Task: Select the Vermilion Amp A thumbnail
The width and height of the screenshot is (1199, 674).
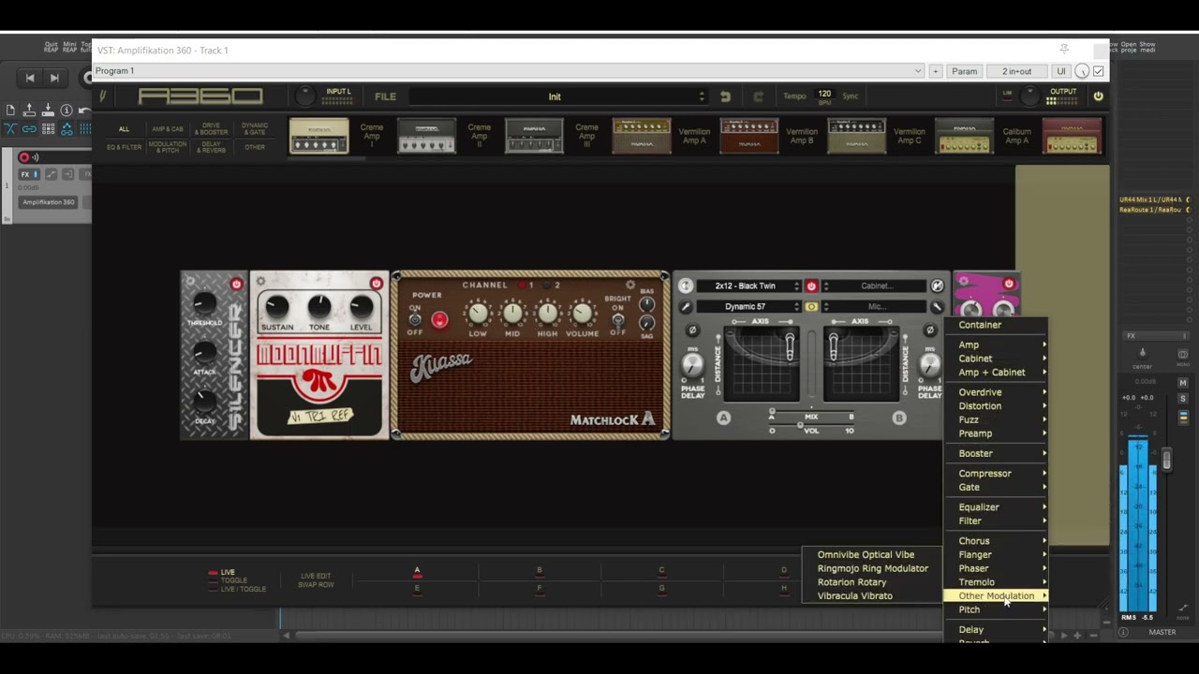Action: [x=642, y=136]
